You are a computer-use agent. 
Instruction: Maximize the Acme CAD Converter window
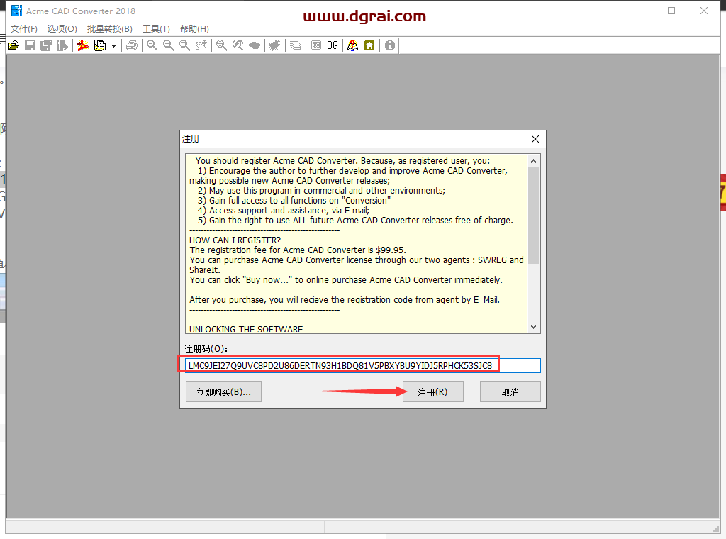point(671,11)
